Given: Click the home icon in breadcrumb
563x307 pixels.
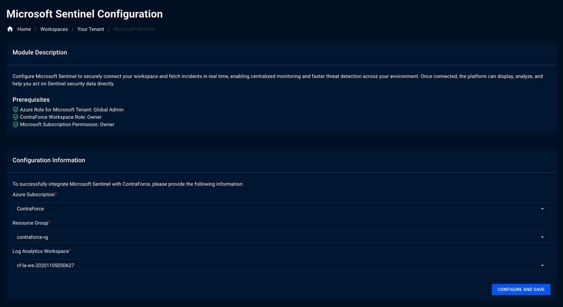Looking at the screenshot, I should click(10, 29).
